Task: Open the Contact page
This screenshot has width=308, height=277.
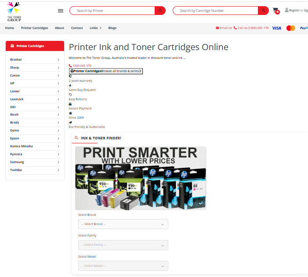Action: pos(77,28)
